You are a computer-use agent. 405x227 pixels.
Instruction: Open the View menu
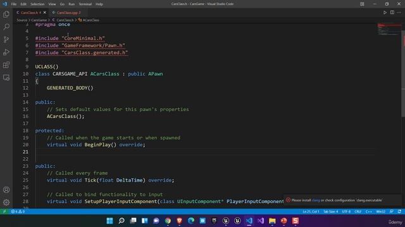[52, 4]
